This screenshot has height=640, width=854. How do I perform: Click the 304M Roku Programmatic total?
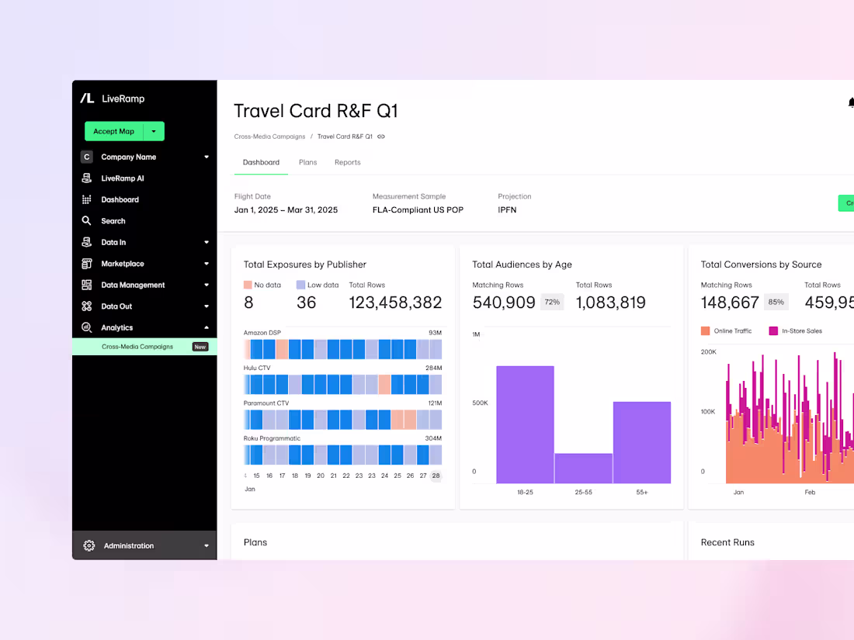(433, 438)
